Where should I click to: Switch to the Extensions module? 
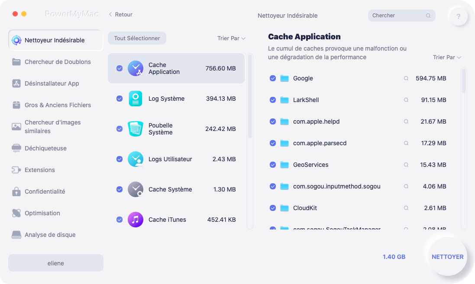56,170
